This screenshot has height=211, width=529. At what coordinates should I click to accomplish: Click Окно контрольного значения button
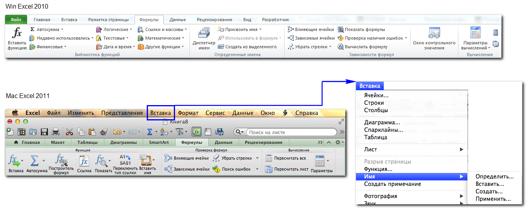click(x=434, y=39)
